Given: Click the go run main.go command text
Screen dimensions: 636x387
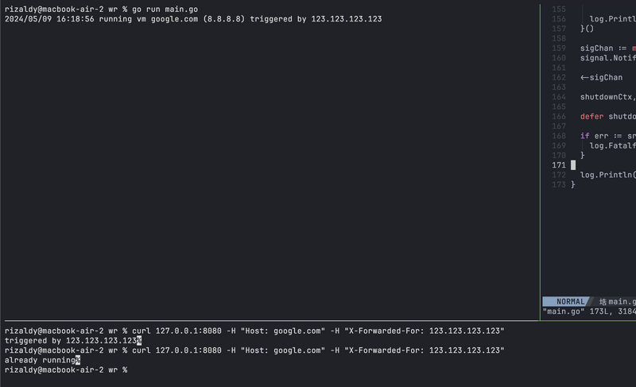Looking at the screenshot, I should coord(165,9).
